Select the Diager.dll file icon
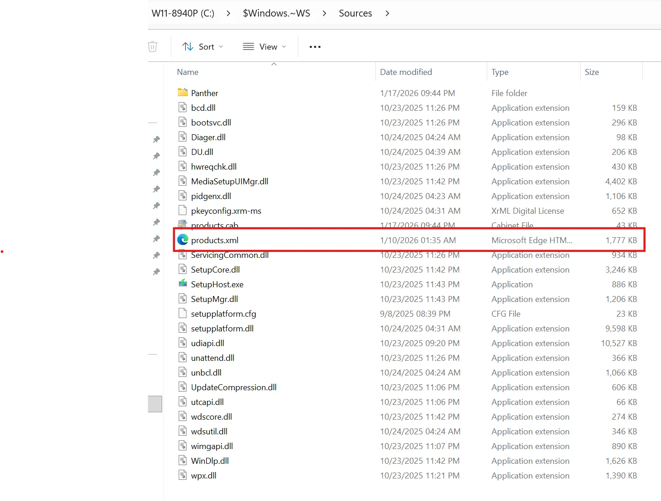 pyautogui.click(x=183, y=137)
